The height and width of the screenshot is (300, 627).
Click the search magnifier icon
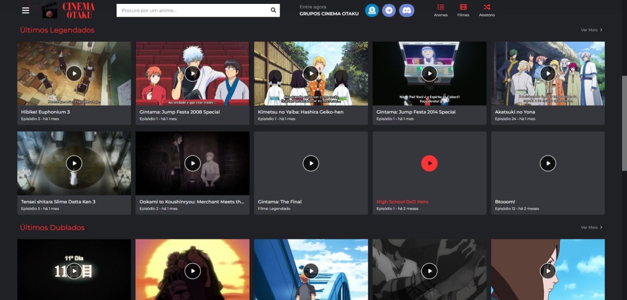pos(273,10)
